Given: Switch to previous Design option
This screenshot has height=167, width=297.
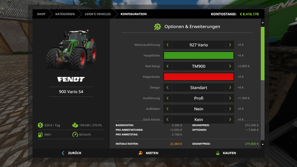Looking at the screenshot, I should tap(167, 88).
